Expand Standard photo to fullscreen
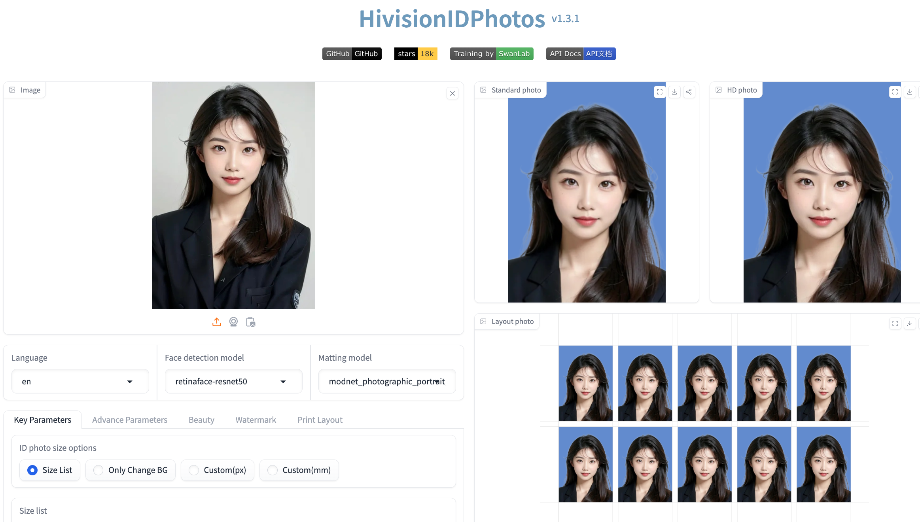Screen dimensions: 920x522 [x=660, y=92]
